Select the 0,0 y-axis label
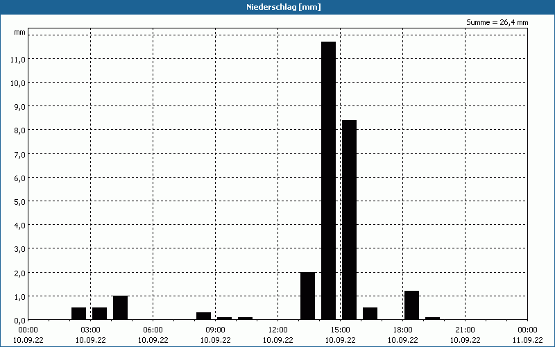This screenshot has height=347, width=555. (19, 321)
